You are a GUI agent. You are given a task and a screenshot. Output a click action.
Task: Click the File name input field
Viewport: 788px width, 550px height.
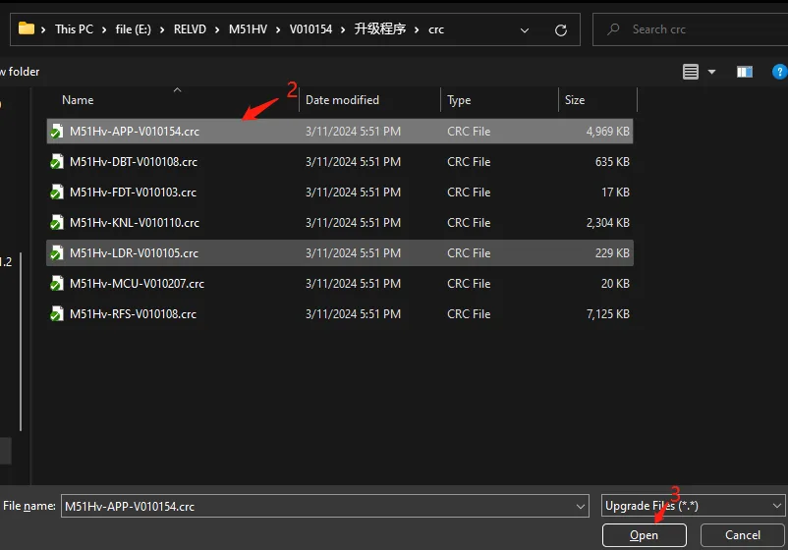[324, 506]
